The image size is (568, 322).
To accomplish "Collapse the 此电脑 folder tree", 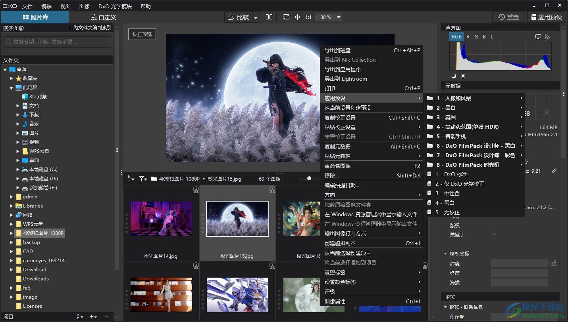I will 12,87.
